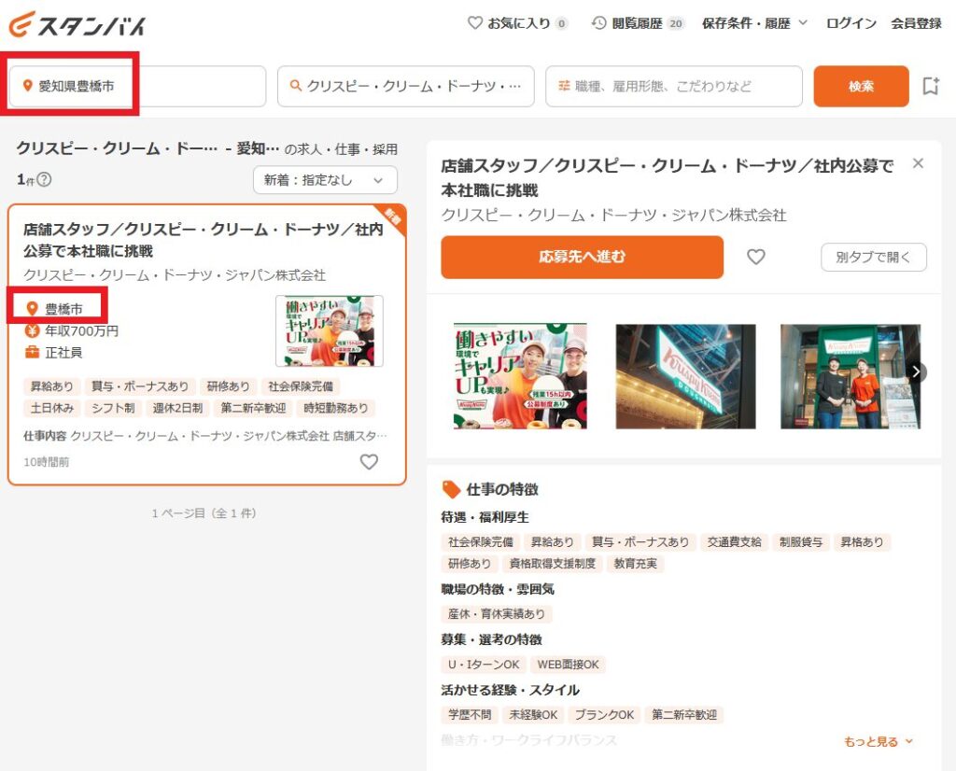
Task: Click the orange tag icon beside 仕事の特徴
Action: 451,489
